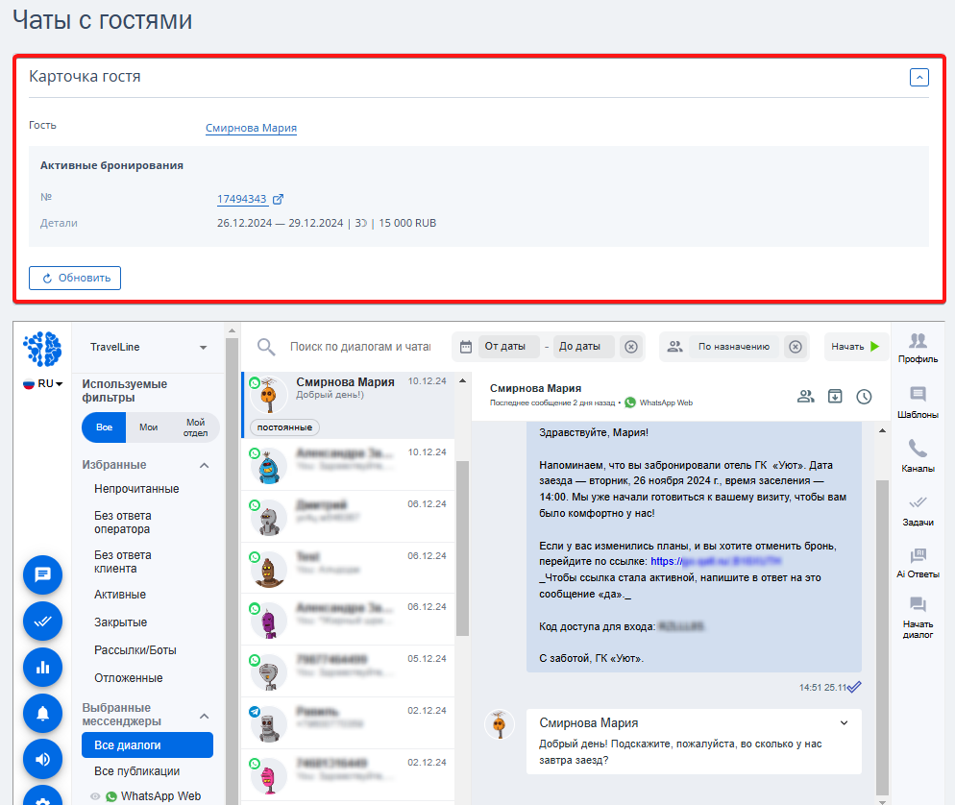
Task: Click chat list scroll up arrow
Action: pos(462,380)
